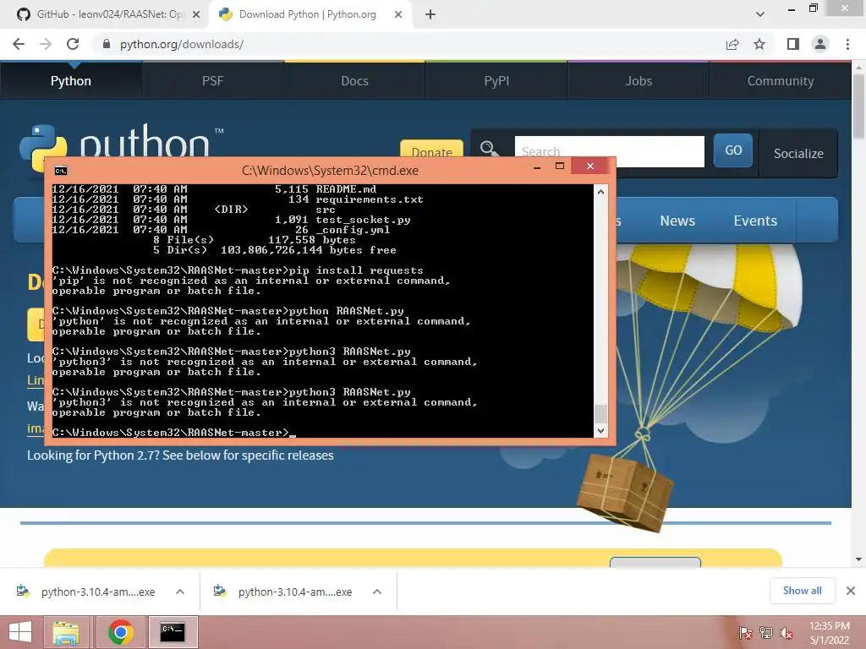Click the search magnifier icon
This screenshot has height=649, width=866.
[489, 149]
